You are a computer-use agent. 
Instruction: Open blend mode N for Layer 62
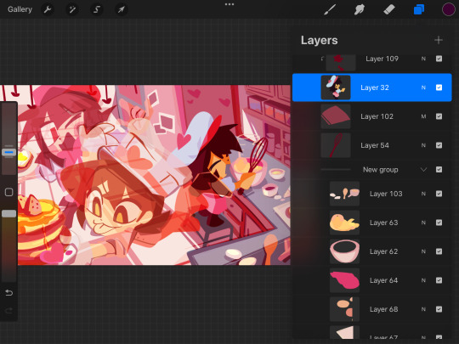(x=423, y=251)
